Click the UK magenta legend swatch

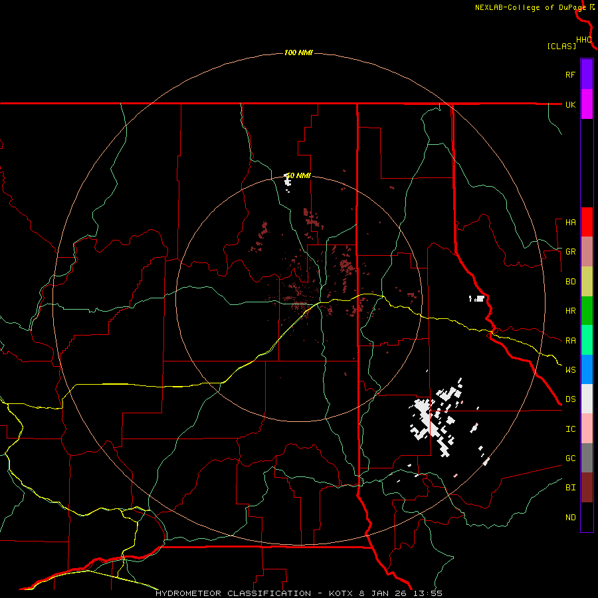coord(587,104)
